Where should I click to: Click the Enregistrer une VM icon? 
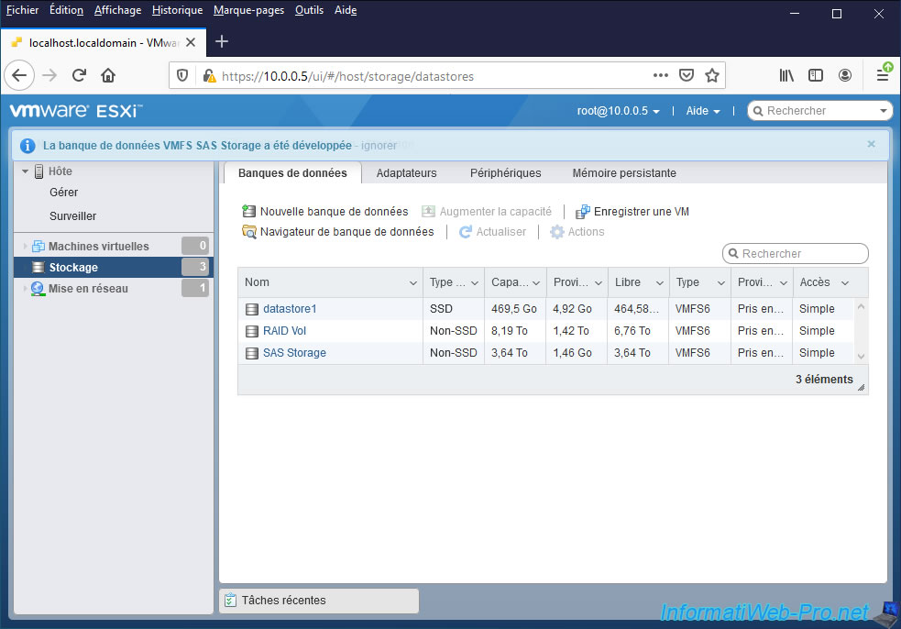(582, 212)
